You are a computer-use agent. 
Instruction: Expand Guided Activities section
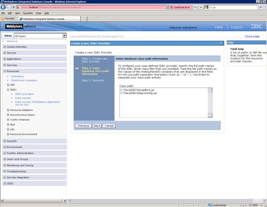(x=5, y=47)
